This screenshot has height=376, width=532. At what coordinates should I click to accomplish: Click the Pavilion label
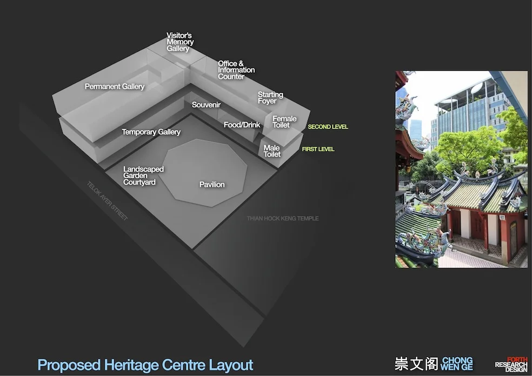click(x=212, y=184)
